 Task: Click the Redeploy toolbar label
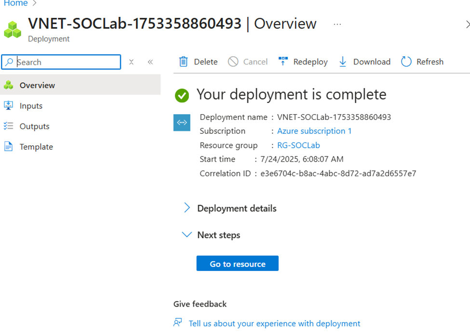[x=310, y=62]
